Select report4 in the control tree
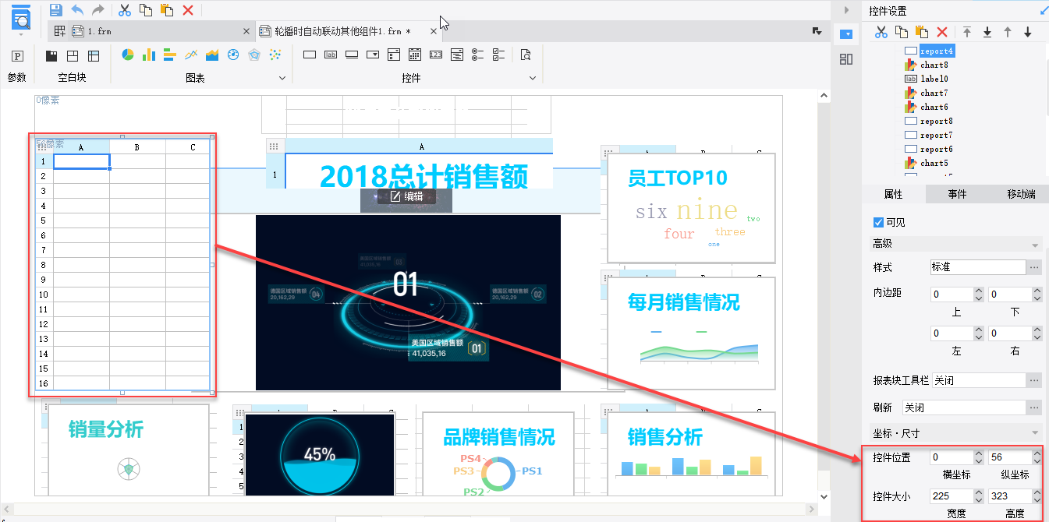 [936, 51]
